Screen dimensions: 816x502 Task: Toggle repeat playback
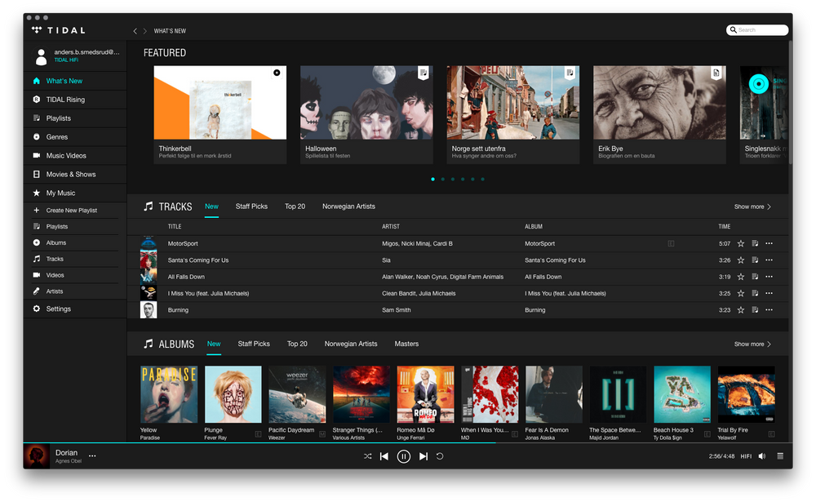click(440, 456)
